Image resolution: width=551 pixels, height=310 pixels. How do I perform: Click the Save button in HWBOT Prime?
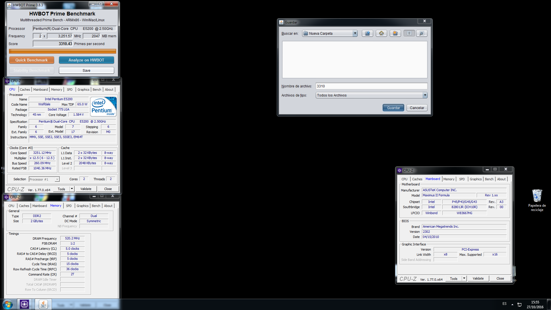click(86, 70)
